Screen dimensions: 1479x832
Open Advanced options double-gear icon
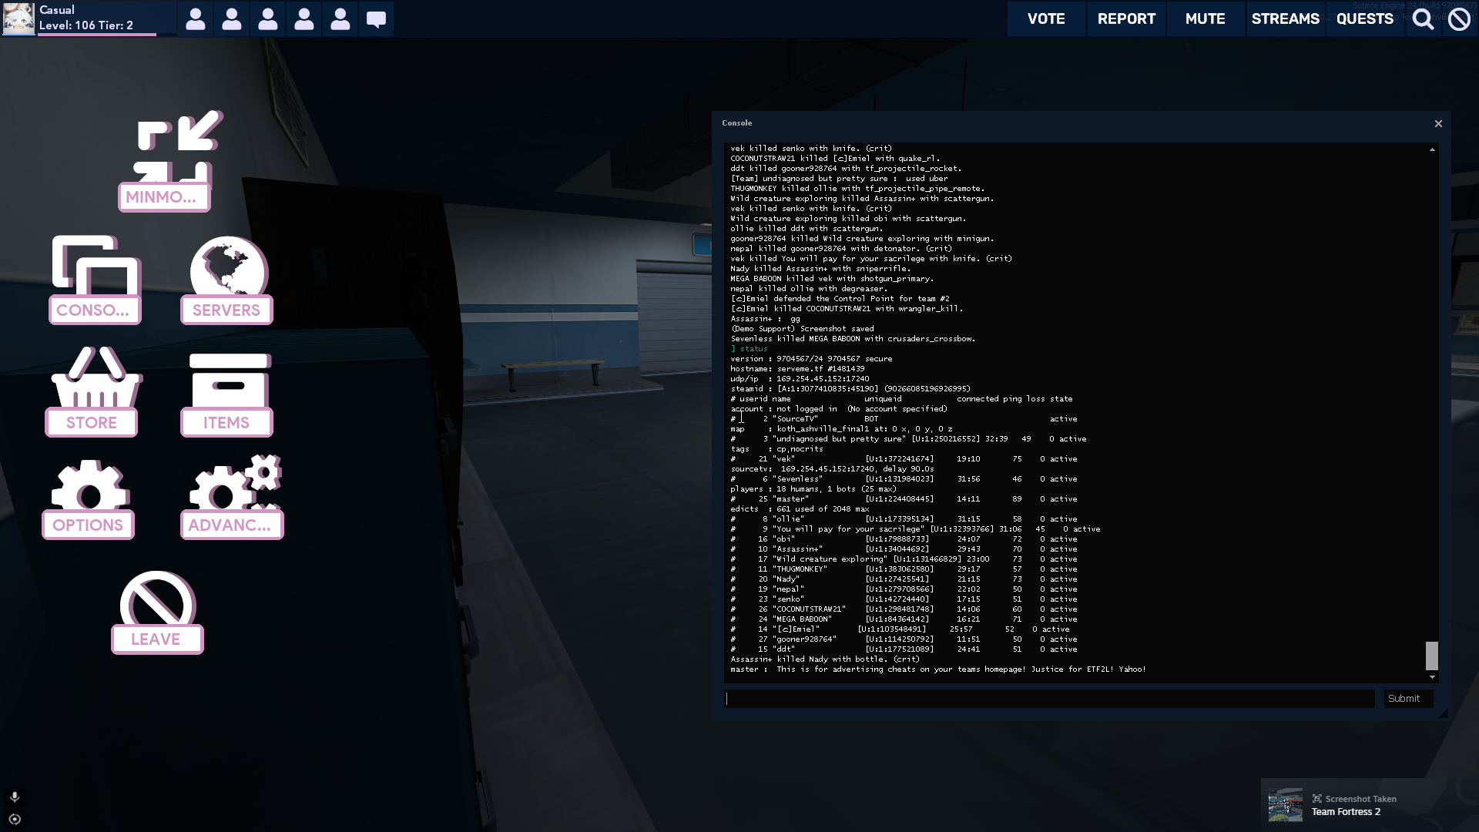pos(234,485)
